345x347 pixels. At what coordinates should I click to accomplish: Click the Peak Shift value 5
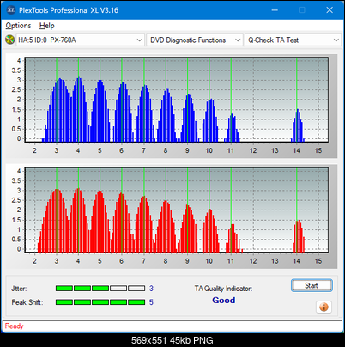pyautogui.click(x=151, y=302)
